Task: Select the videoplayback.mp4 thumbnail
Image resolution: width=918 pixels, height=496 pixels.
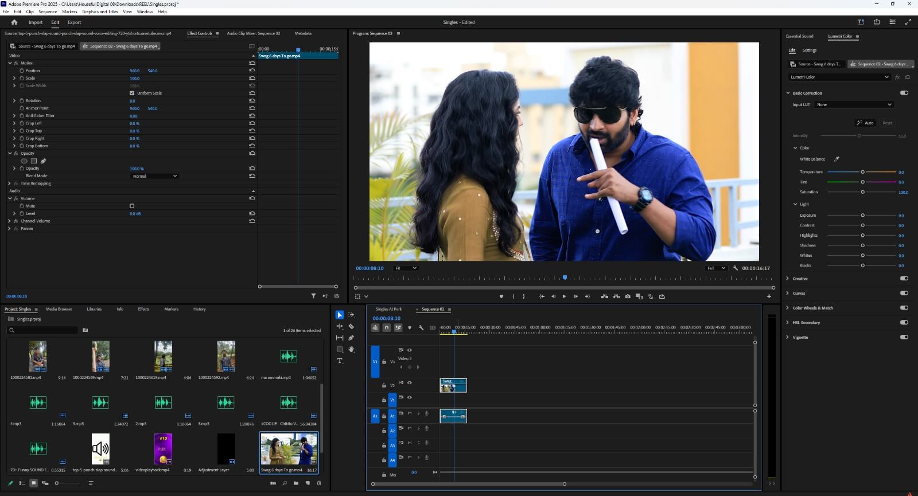Action: 163,448
